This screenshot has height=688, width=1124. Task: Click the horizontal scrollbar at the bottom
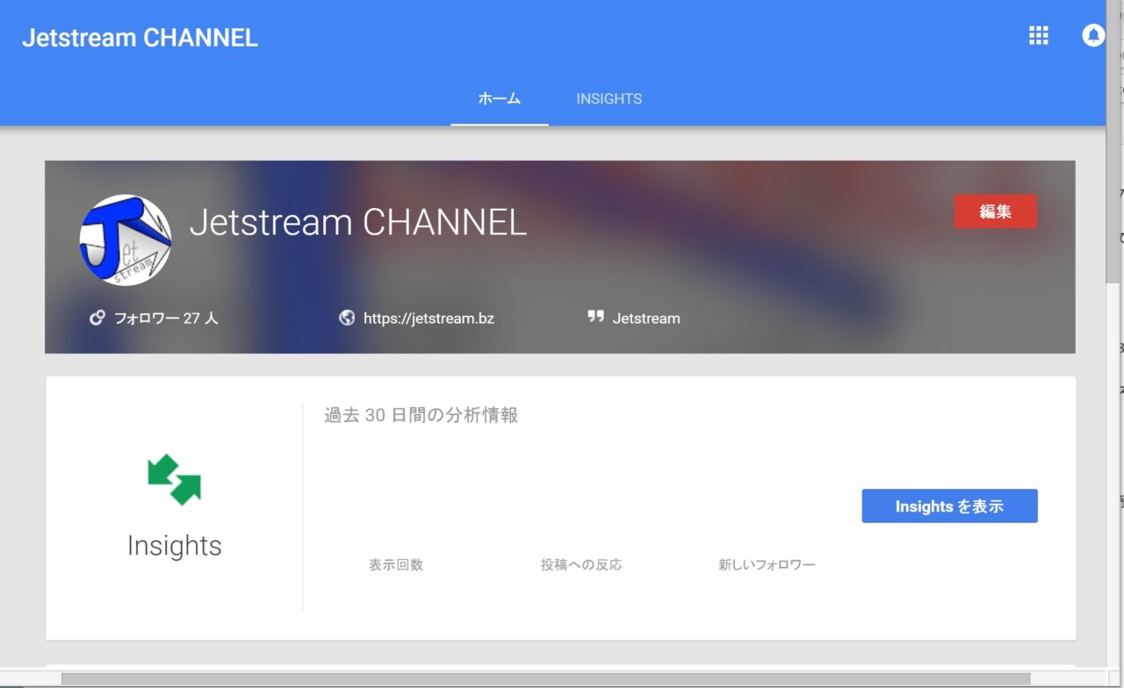(544, 678)
